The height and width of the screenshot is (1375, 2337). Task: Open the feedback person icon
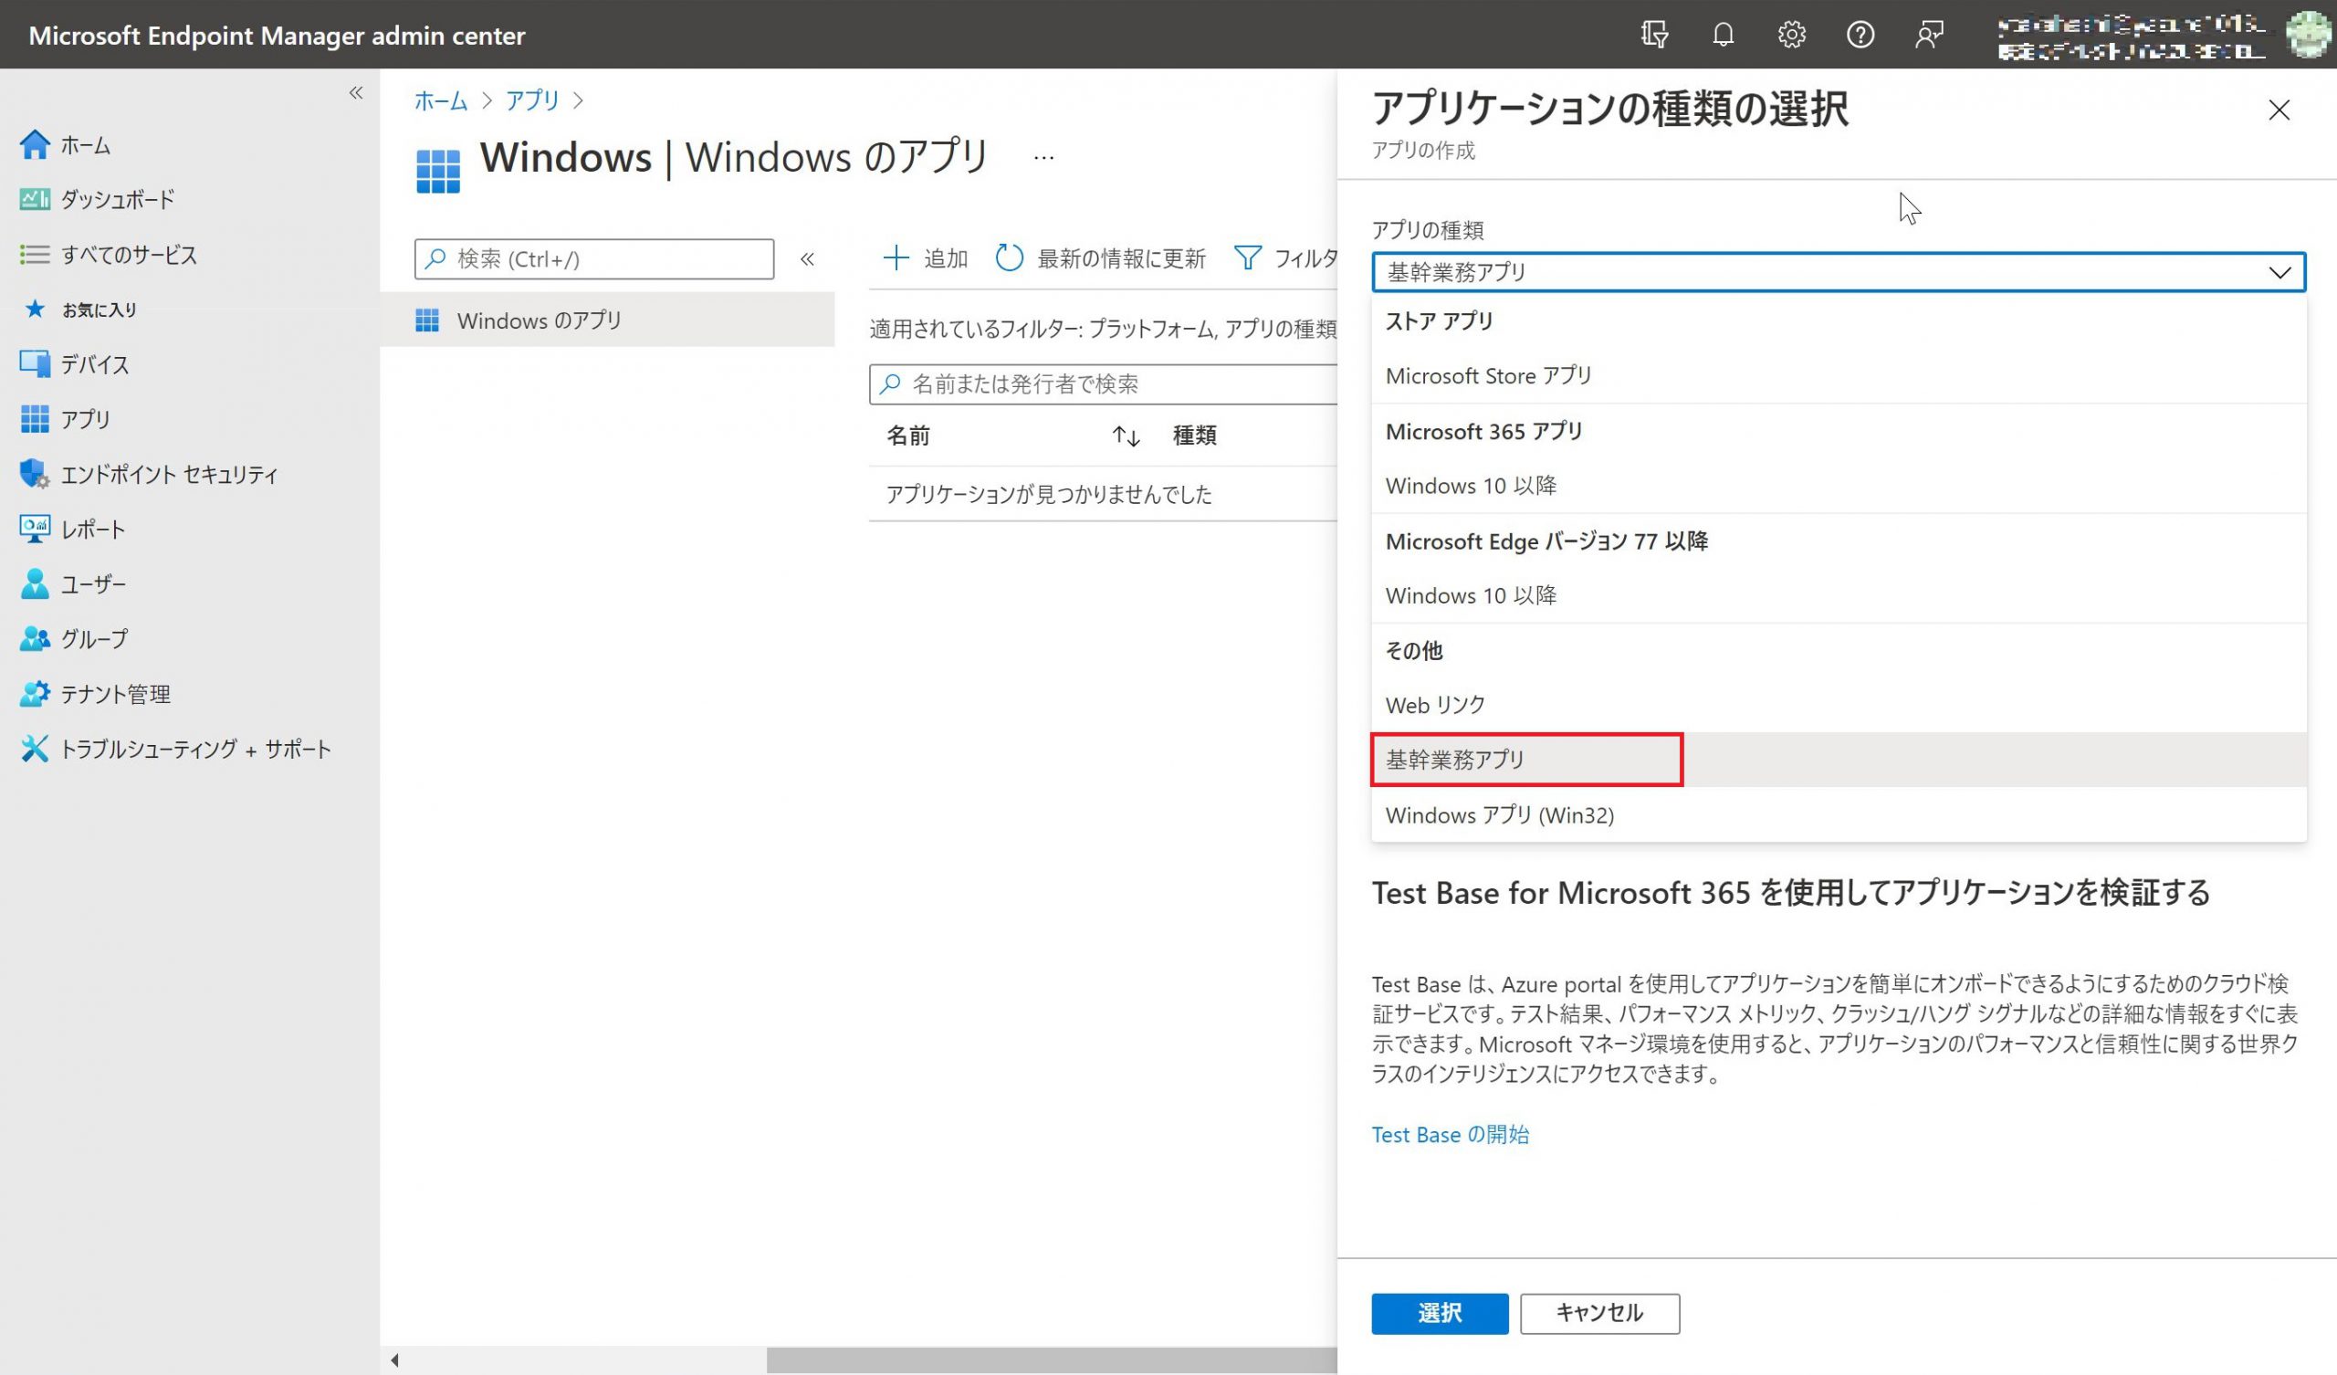click(x=1928, y=36)
